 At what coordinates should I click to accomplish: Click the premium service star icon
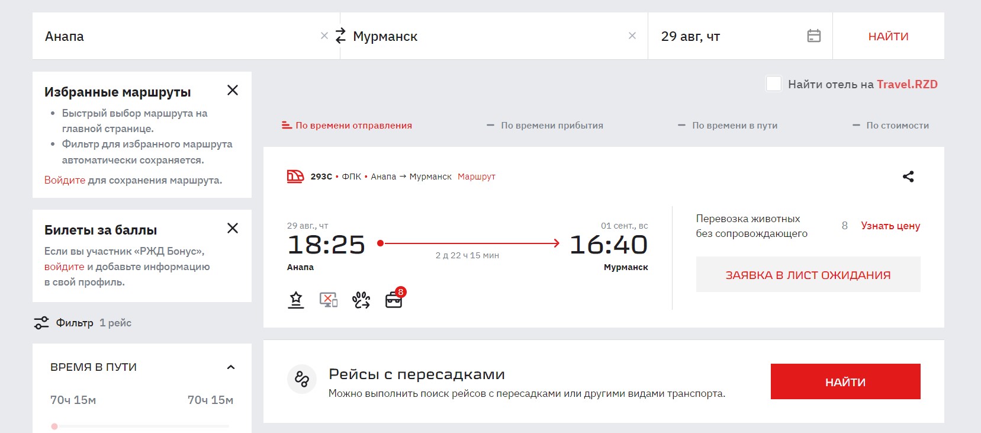click(x=296, y=300)
